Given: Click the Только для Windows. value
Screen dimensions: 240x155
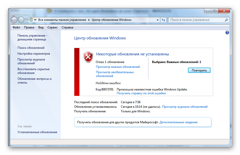Looking at the screenshot, I should point(135,111).
